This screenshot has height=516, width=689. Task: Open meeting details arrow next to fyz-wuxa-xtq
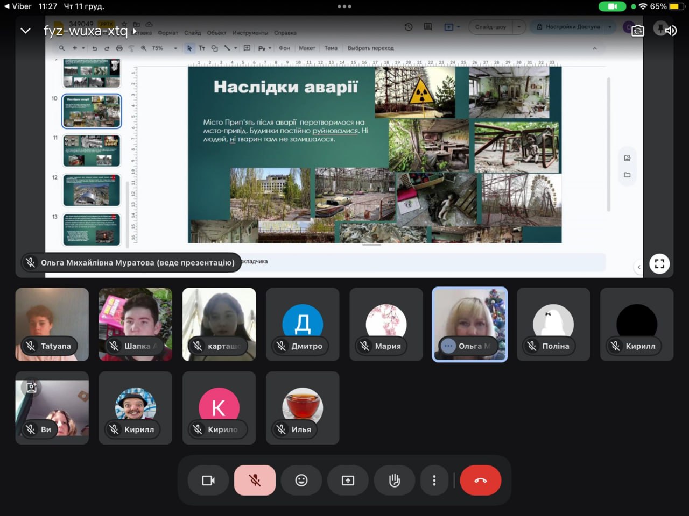point(135,31)
